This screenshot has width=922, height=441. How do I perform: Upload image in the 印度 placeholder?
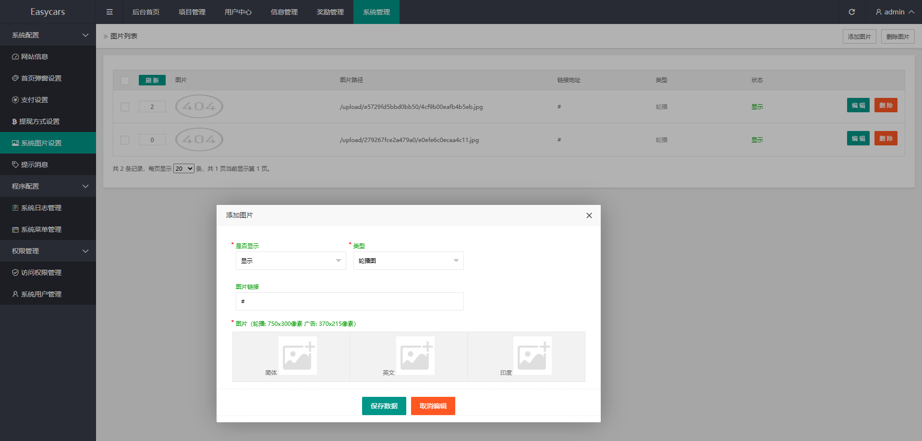click(x=532, y=356)
